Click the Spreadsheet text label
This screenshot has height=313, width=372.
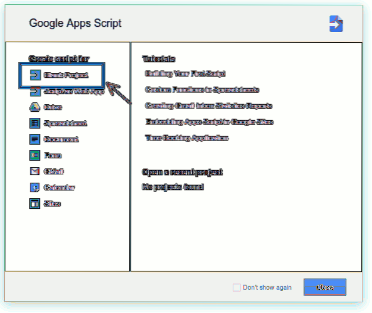coord(65,123)
